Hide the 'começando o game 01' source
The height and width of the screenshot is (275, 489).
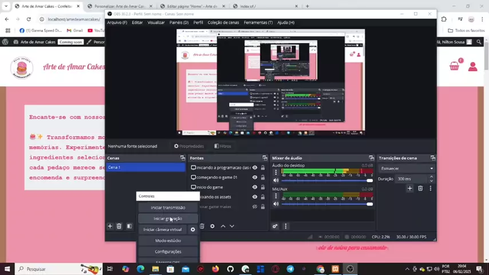[x=255, y=178]
